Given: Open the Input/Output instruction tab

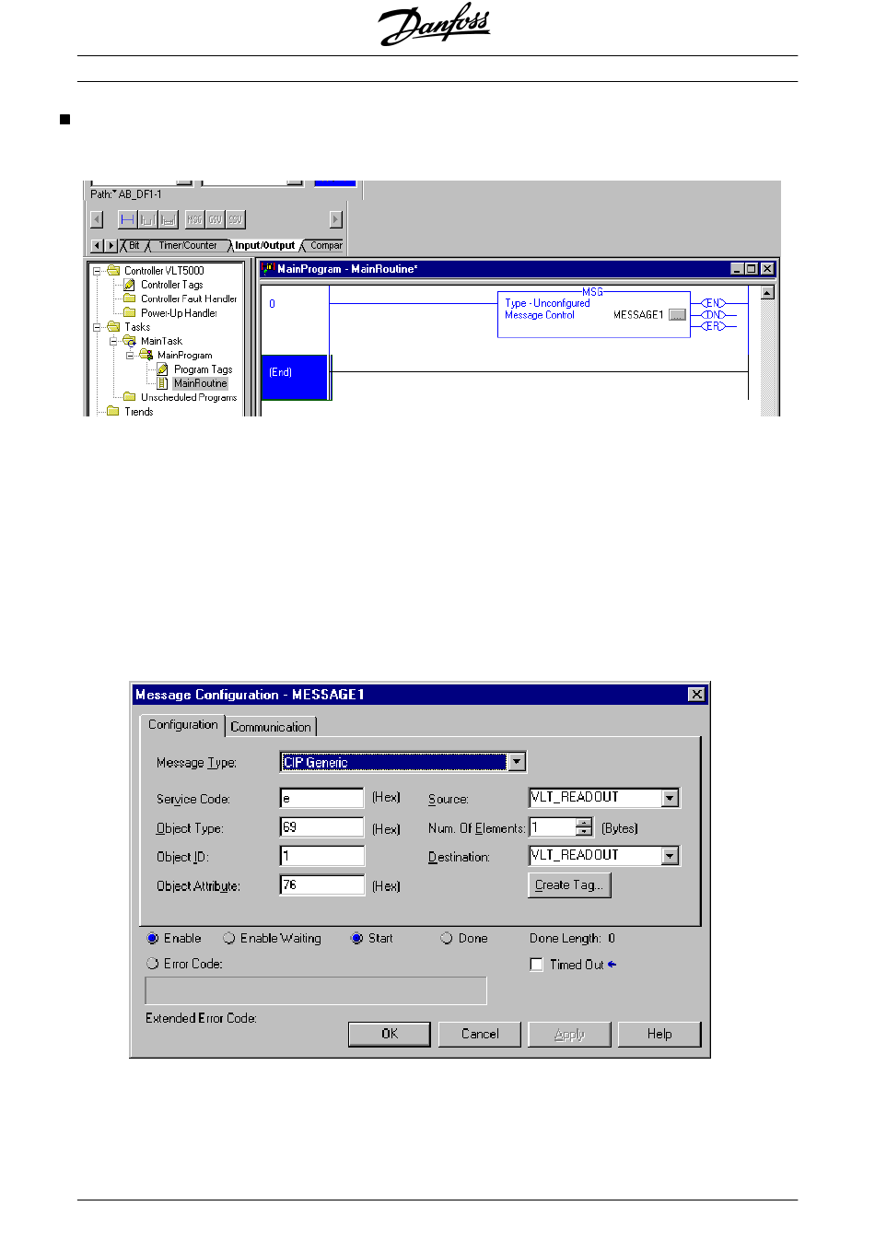Looking at the screenshot, I should tap(264, 246).
